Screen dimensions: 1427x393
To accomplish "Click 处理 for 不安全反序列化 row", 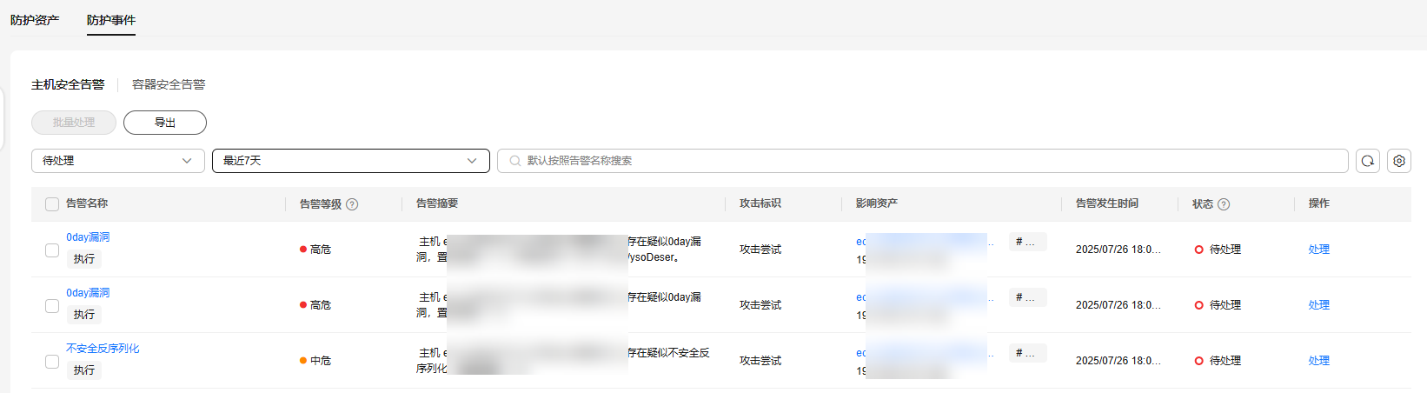I will [1319, 361].
